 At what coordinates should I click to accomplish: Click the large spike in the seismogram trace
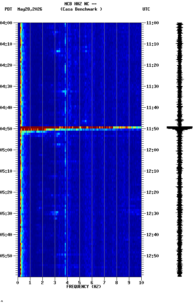[179, 128]
